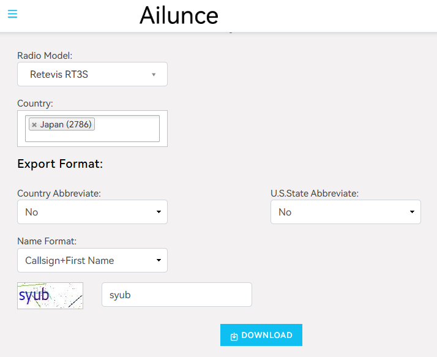Click the Country Abbreviate label
This screenshot has width=437, height=357.
pos(59,194)
